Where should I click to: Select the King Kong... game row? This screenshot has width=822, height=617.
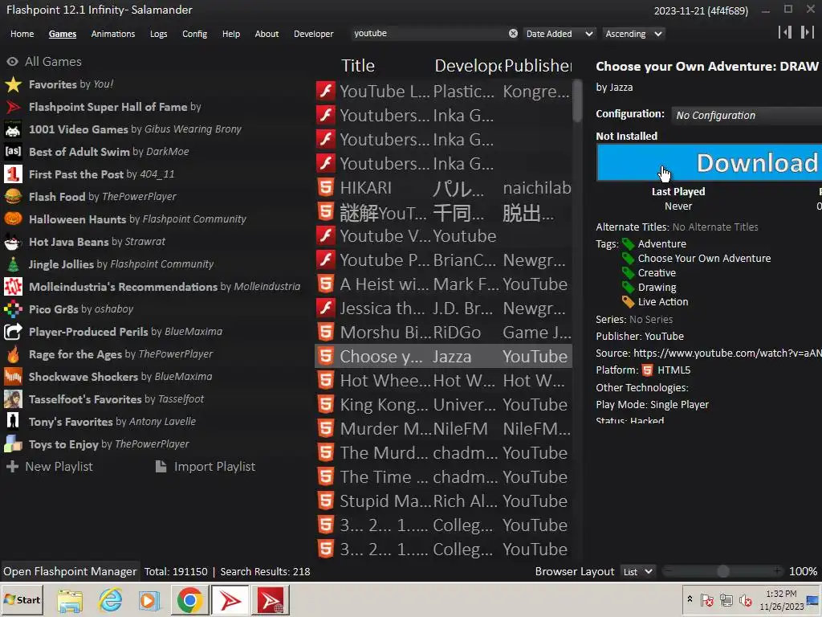[443, 405]
